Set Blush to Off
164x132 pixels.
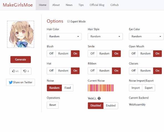tap(51, 53)
